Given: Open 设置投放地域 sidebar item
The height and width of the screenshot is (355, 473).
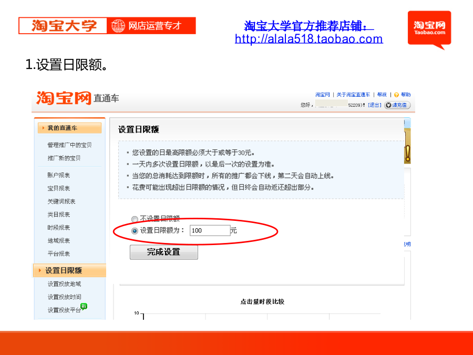Looking at the screenshot, I should click(x=64, y=284).
